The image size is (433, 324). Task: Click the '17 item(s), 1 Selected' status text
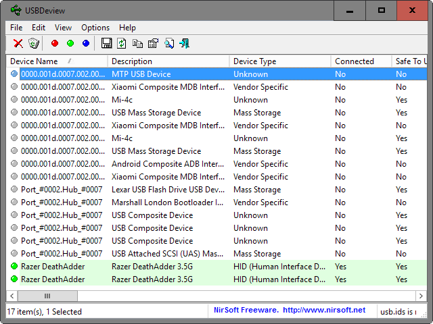point(45,312)
